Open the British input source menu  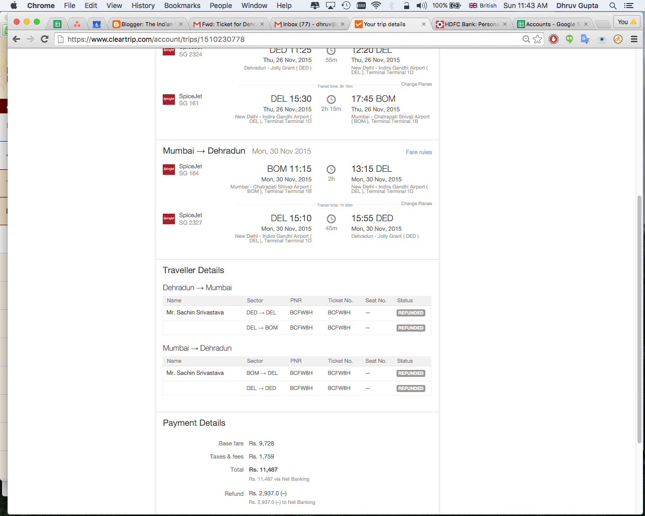[483, 6]
